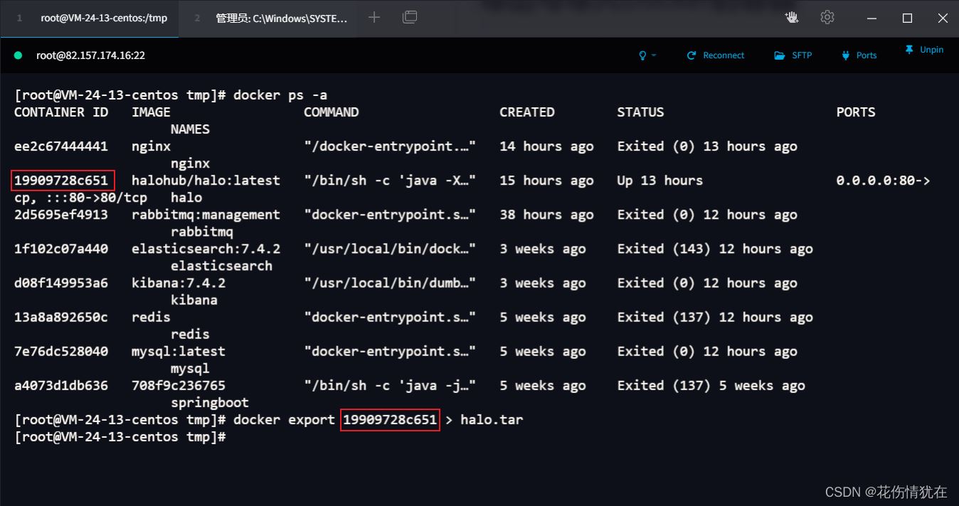Click image name mysql:latest
This screenshot has width=959, height=506.
click(179, 351)
